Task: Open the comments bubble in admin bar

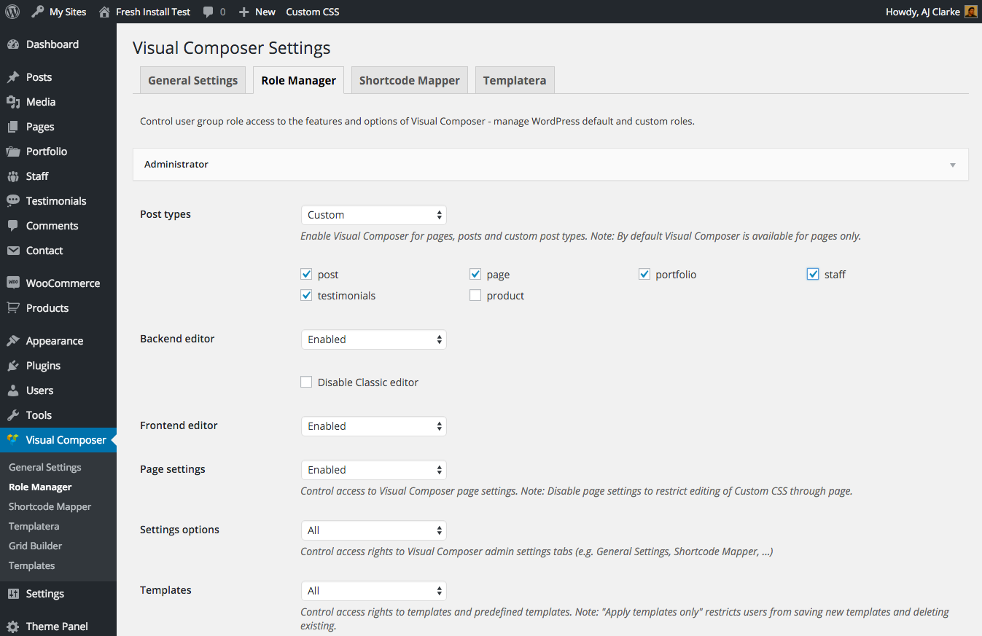Action: pyautogui.click(x=209, y=12)
